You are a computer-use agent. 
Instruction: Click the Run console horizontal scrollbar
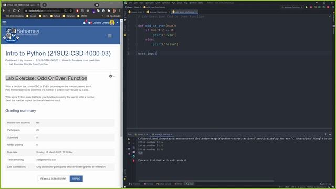[206, 181]
